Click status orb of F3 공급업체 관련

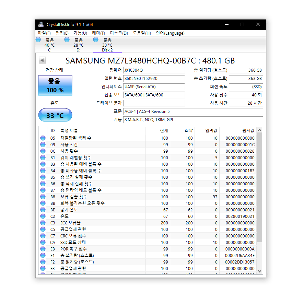pyautogui.click(x=43, y=269)
